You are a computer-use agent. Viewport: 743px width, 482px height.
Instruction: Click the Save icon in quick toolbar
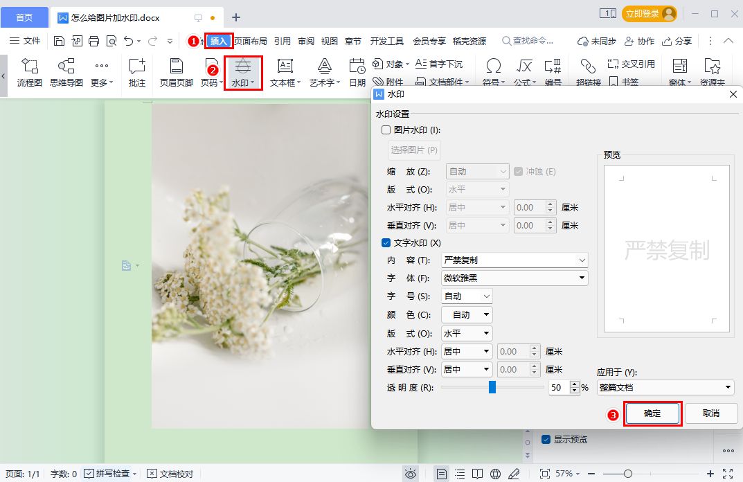click(60, 42)
